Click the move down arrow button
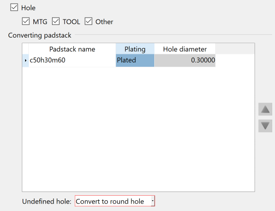The height and width of the screenshot is (211, 275). coord(265,126)
